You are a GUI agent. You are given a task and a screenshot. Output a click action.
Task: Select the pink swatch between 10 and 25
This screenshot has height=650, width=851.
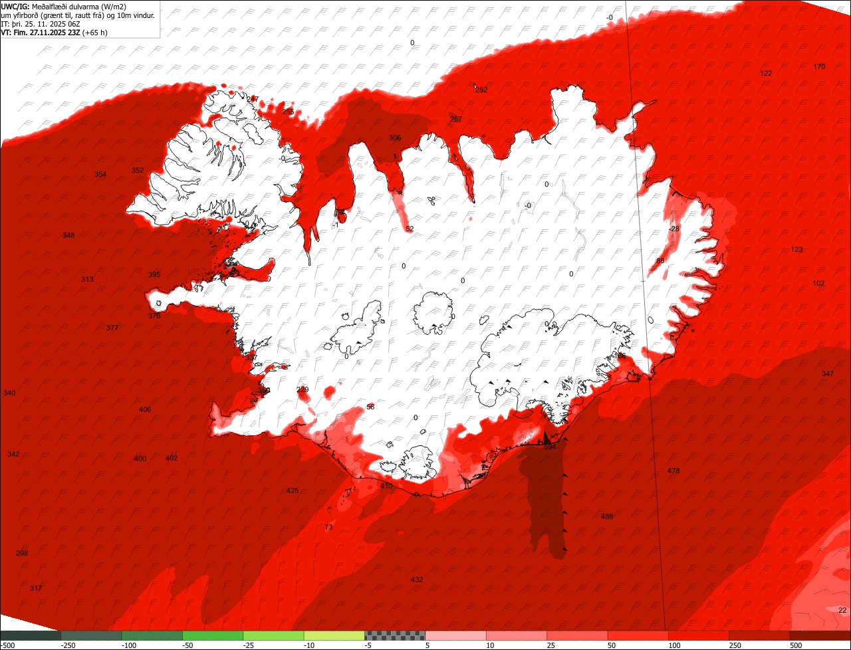517,635
